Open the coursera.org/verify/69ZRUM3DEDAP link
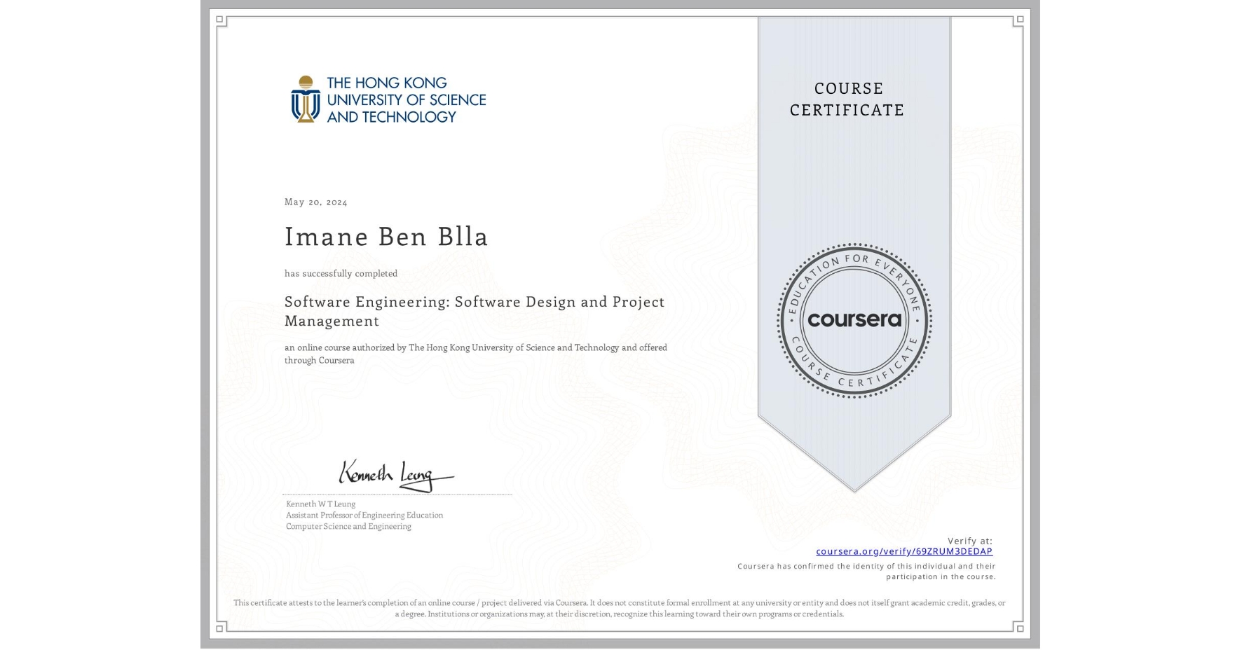Viewport: 1242px width, 650px height. 905,551
